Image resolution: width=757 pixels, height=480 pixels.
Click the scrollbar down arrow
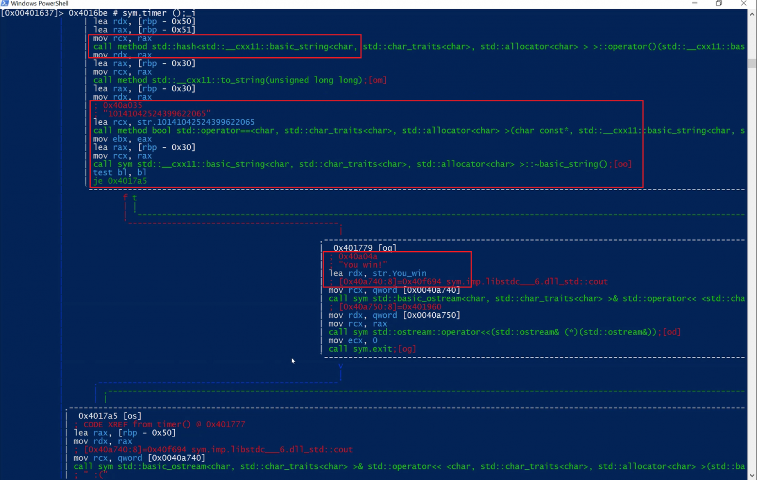pyautogui.click(x=752, y=476)
